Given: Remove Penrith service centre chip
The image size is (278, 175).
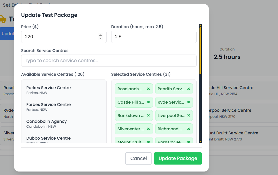Looking at the screenshot, I should [189, 89].
